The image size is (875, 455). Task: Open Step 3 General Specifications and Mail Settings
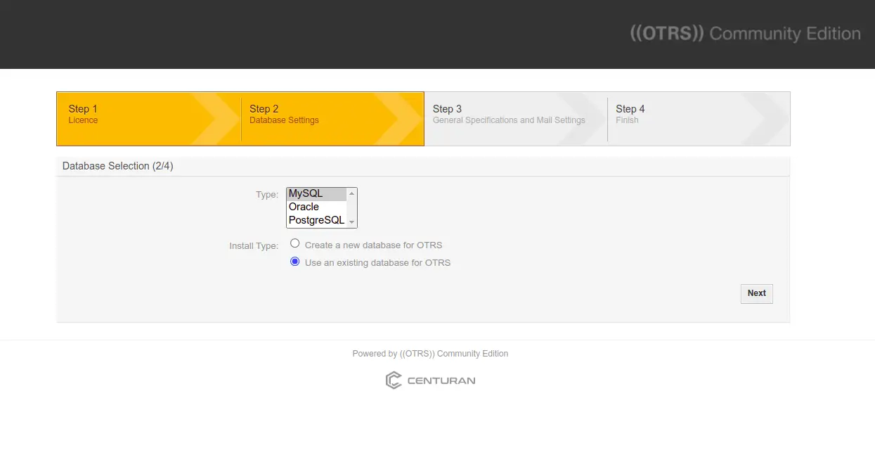515,119
